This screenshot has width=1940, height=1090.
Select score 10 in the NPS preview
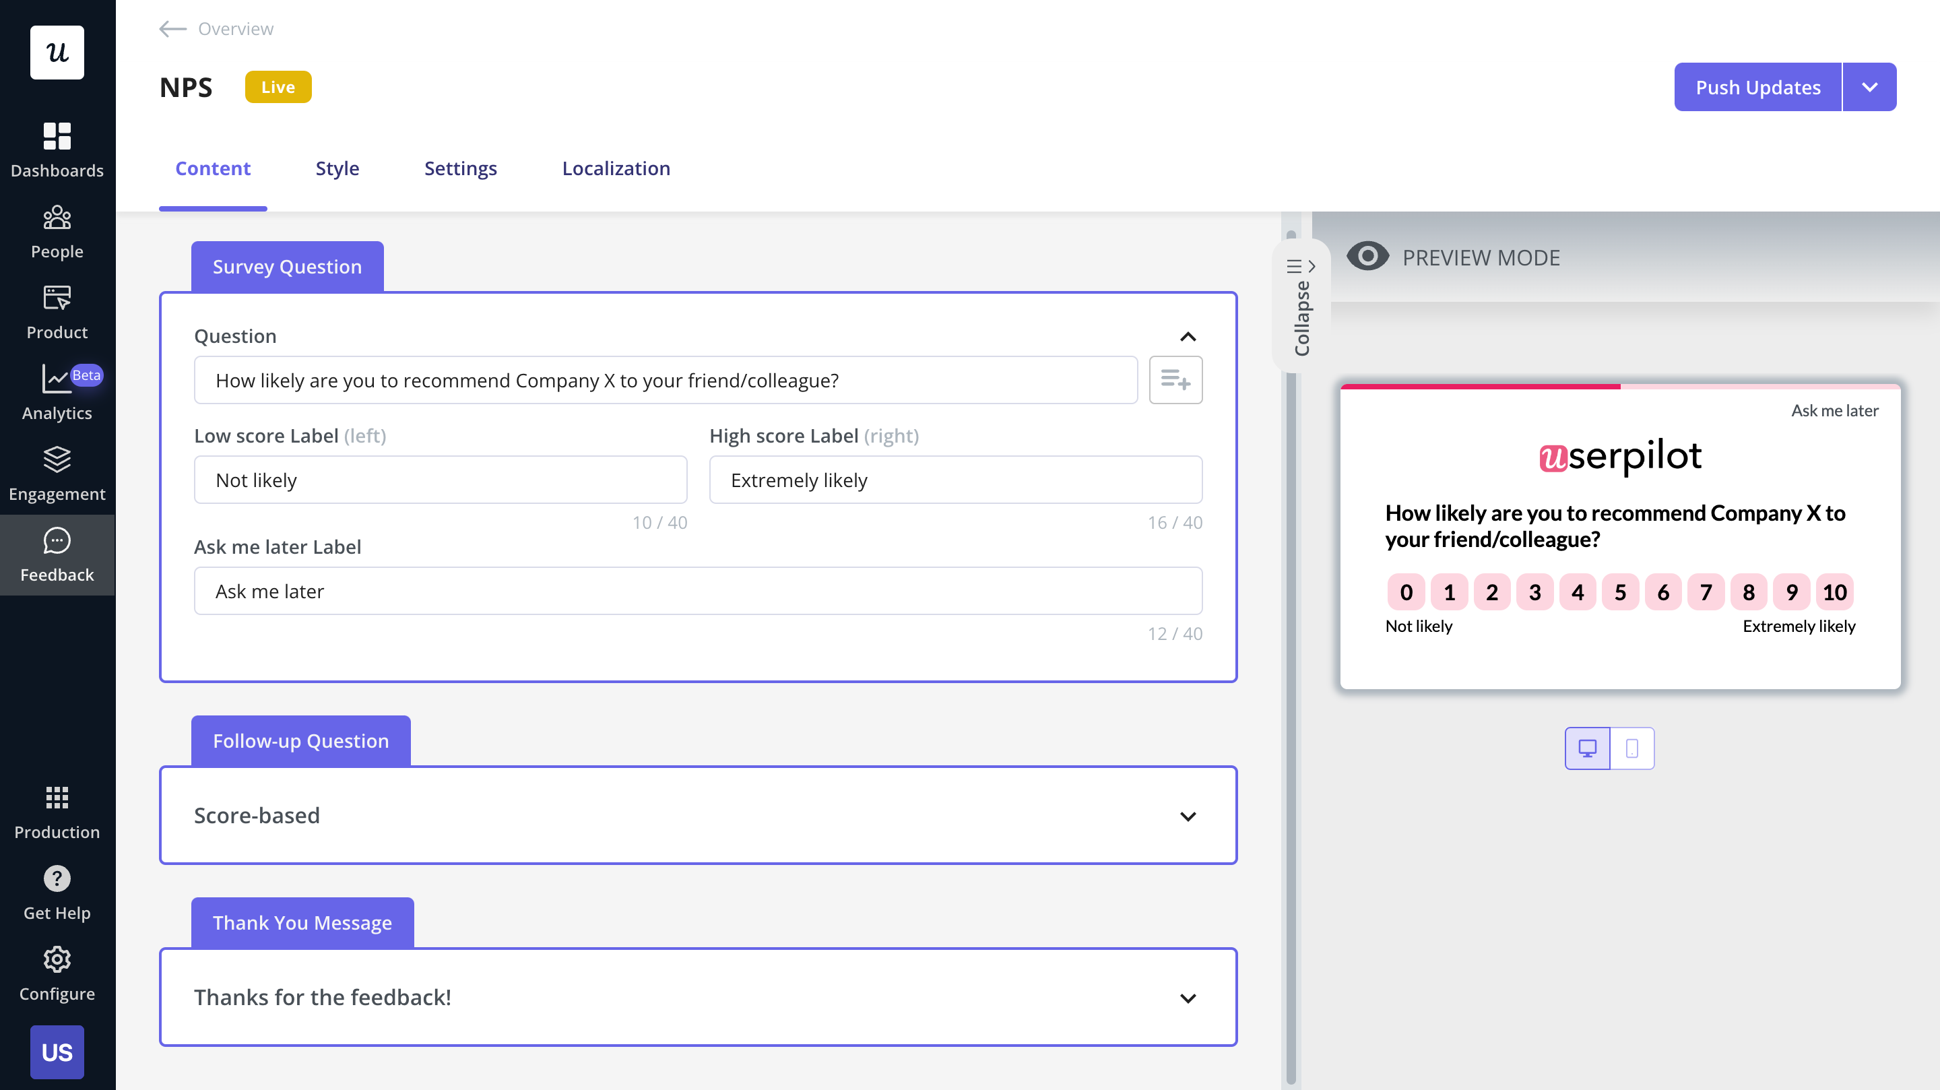[x=1836, y=592]
